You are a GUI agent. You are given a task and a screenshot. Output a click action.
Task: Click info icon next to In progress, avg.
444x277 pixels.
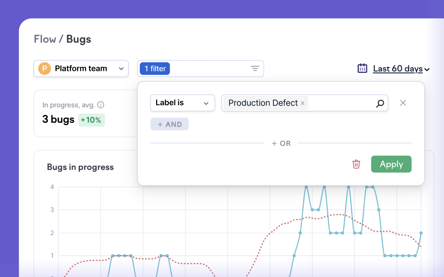click(101, 105)
